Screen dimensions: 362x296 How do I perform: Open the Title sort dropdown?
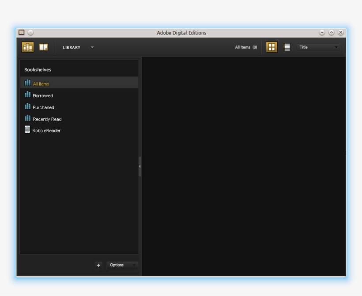click(318, 47)
